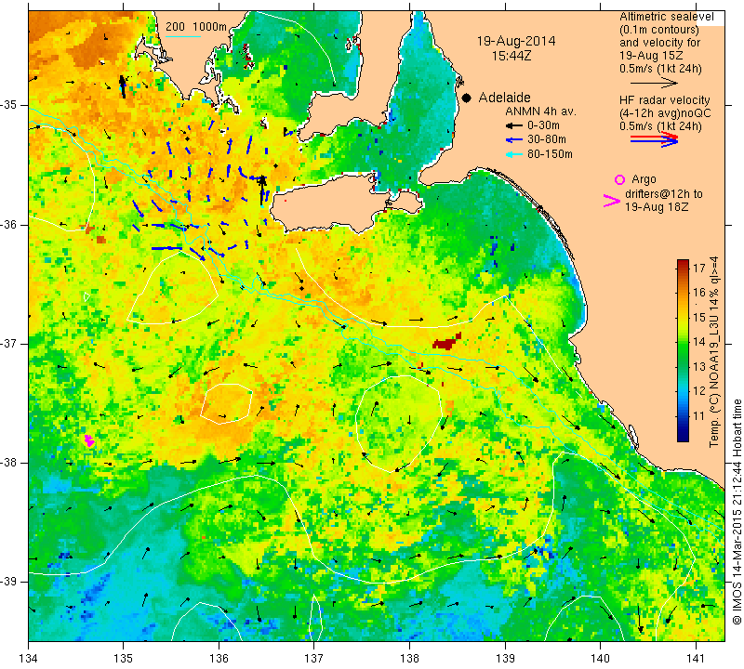This screenshot has height=669, width=744.
Task: Click the 'Argo' legend text
Action: 644,179
